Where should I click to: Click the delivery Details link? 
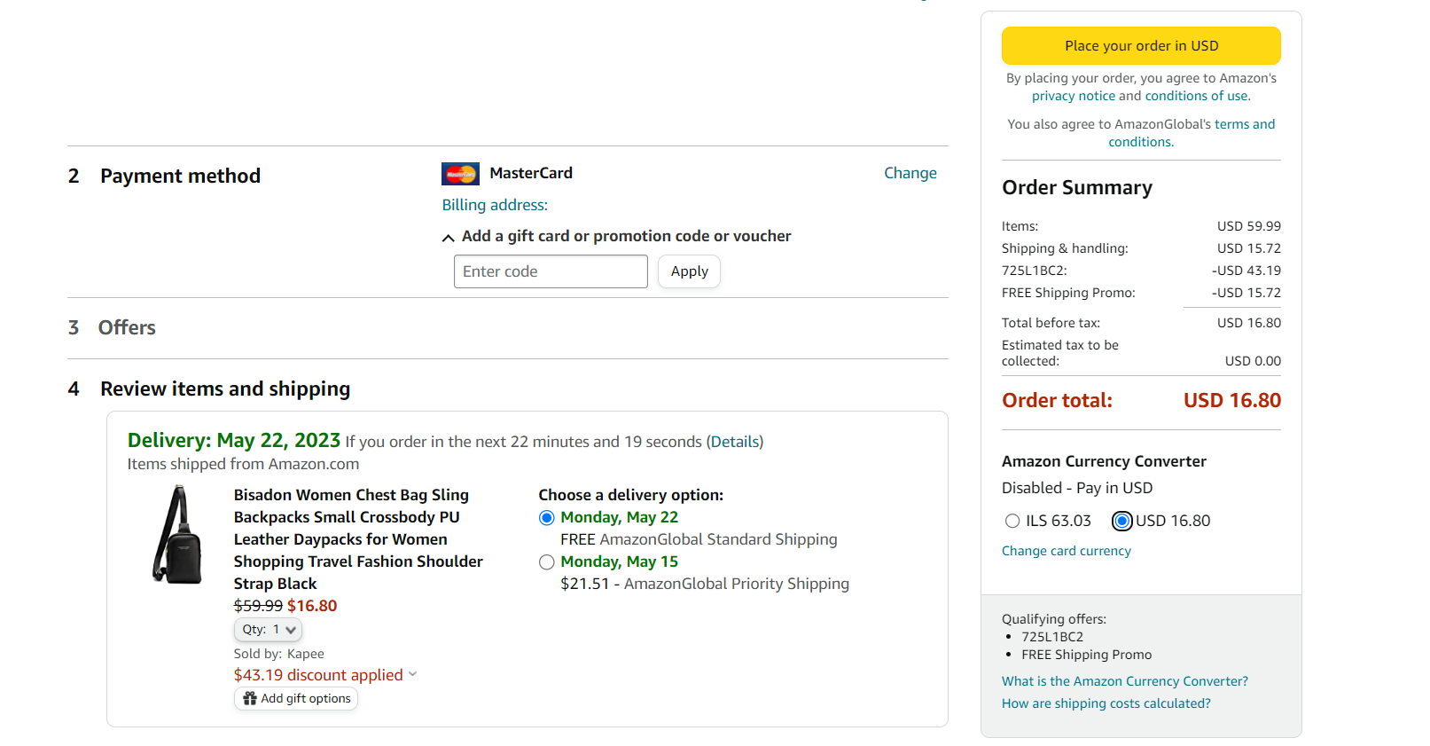(x=735, y=442)
